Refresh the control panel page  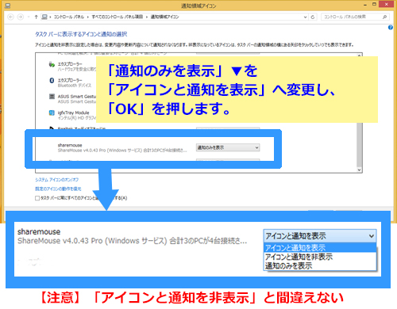tap(313, 17)
